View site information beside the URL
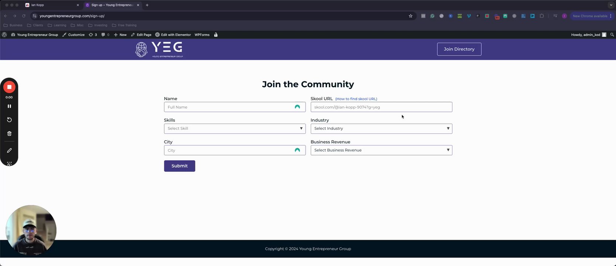 [35, 16]
